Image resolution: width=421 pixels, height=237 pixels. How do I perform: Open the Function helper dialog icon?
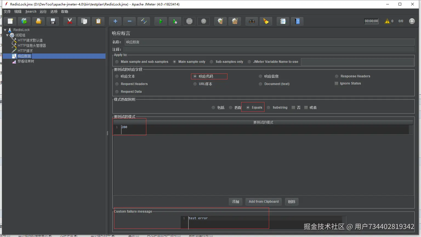point(283,21)
